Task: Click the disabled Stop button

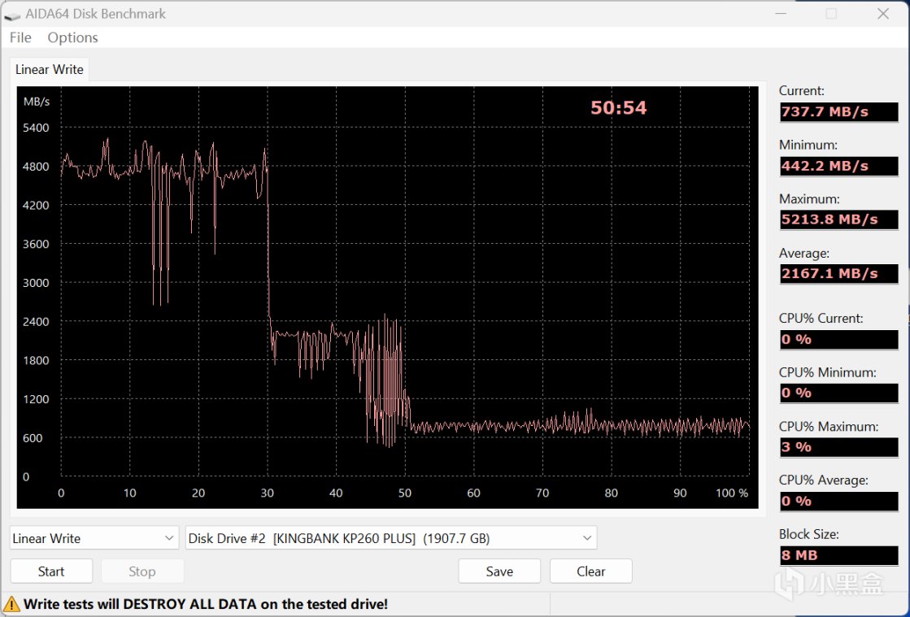Action: point(142,571)
